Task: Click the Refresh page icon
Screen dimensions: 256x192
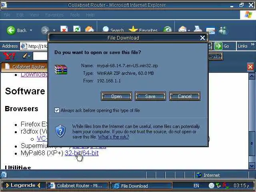Action: [x=77, y=29]
